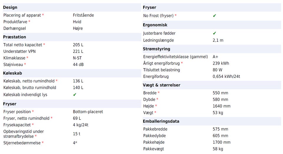Screen dimensions: 283x154
Task: Click the Energieffektivitetsklasse (gammel) label
Action: coord(175,57)
